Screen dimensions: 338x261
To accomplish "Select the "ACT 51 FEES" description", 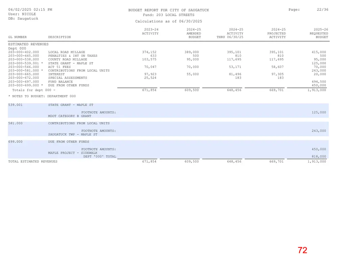I will coord(59,67).
